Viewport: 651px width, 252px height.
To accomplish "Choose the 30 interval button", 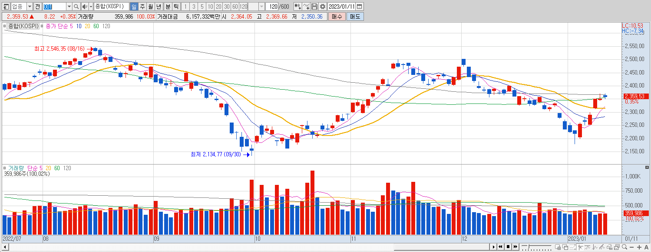I will tap(227, 6).
